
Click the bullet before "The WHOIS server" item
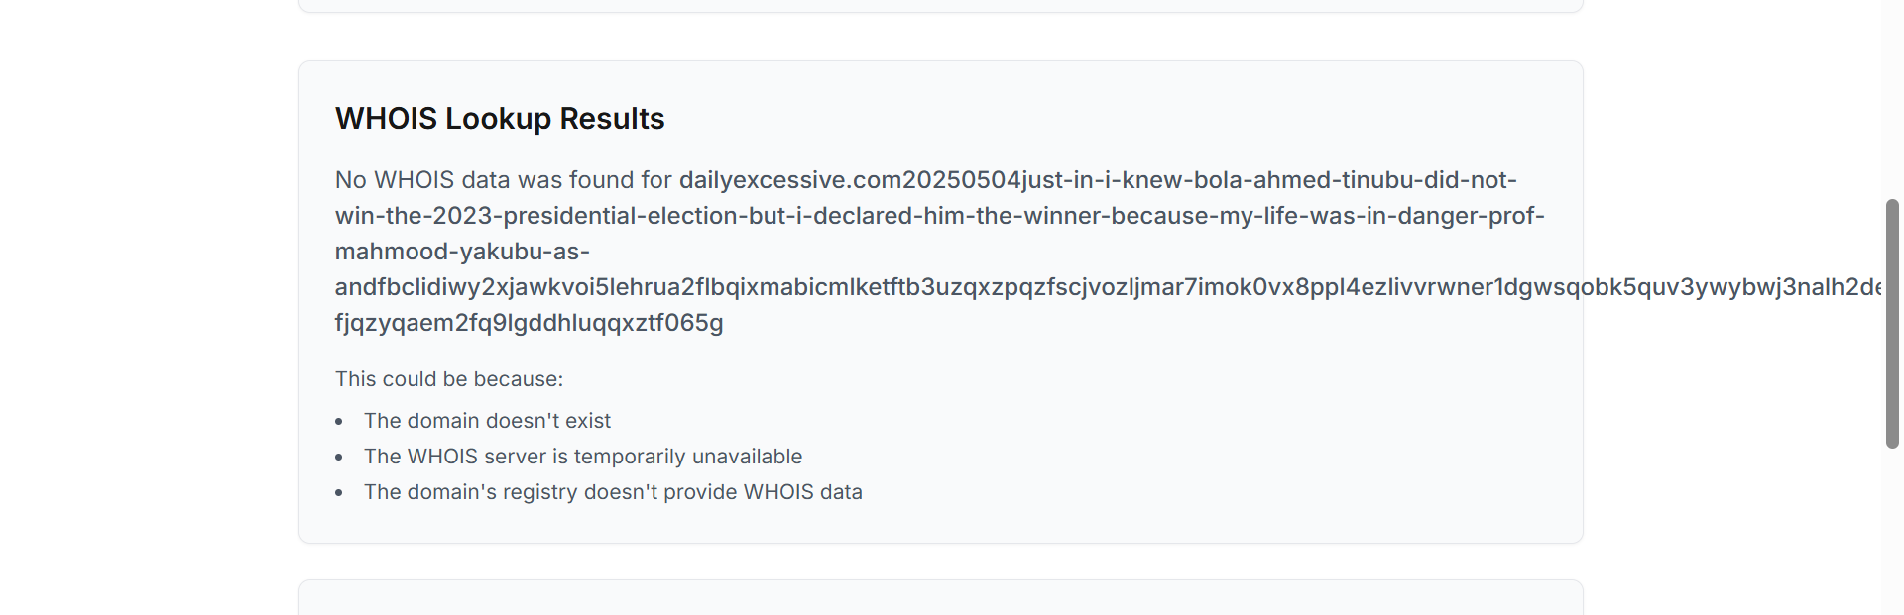(x=339, y=458)
